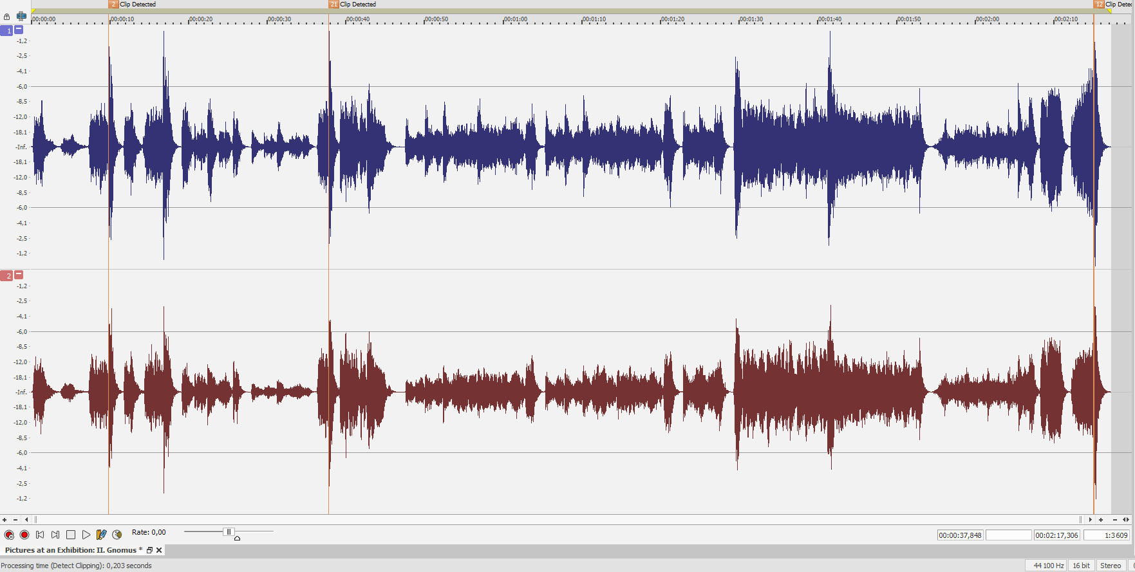Toggle the lock icon beside time ruler

point(7,17)
